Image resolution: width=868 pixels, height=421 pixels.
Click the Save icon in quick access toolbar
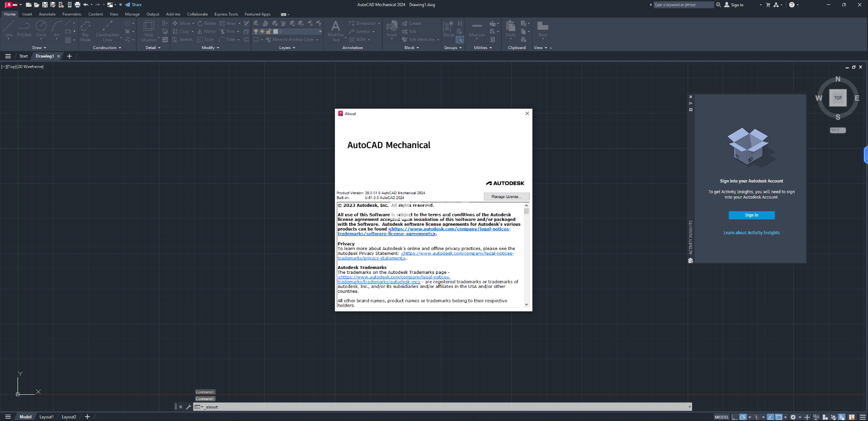pyautogui.click(x=45, y=5)
